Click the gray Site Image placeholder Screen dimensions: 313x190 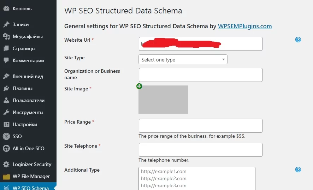tap(163, 100)
